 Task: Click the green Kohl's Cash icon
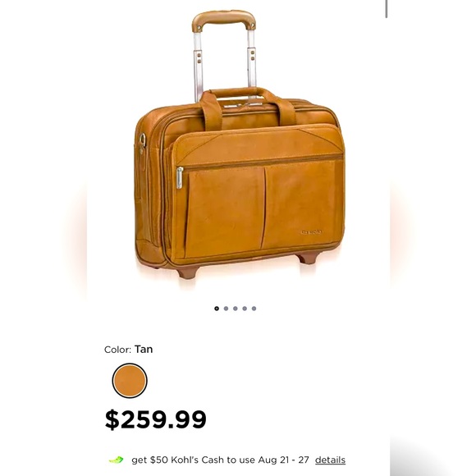(x=117, y=460)
